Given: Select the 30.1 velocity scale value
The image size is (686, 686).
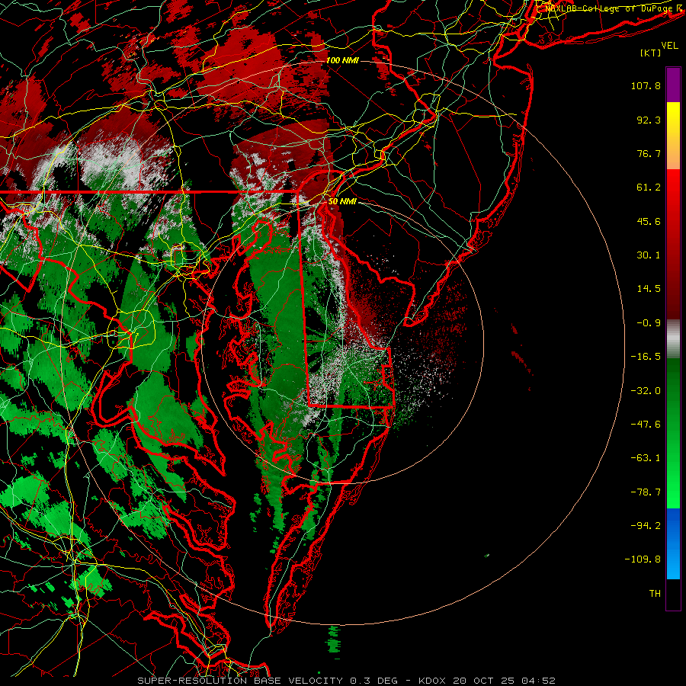Looking at the screenshot, I should pos(649,255).
